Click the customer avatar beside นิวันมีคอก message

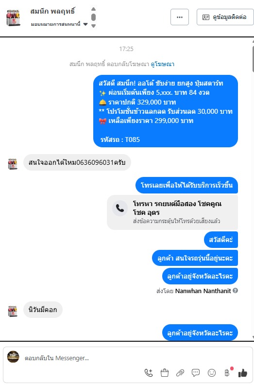click(13, 311)
